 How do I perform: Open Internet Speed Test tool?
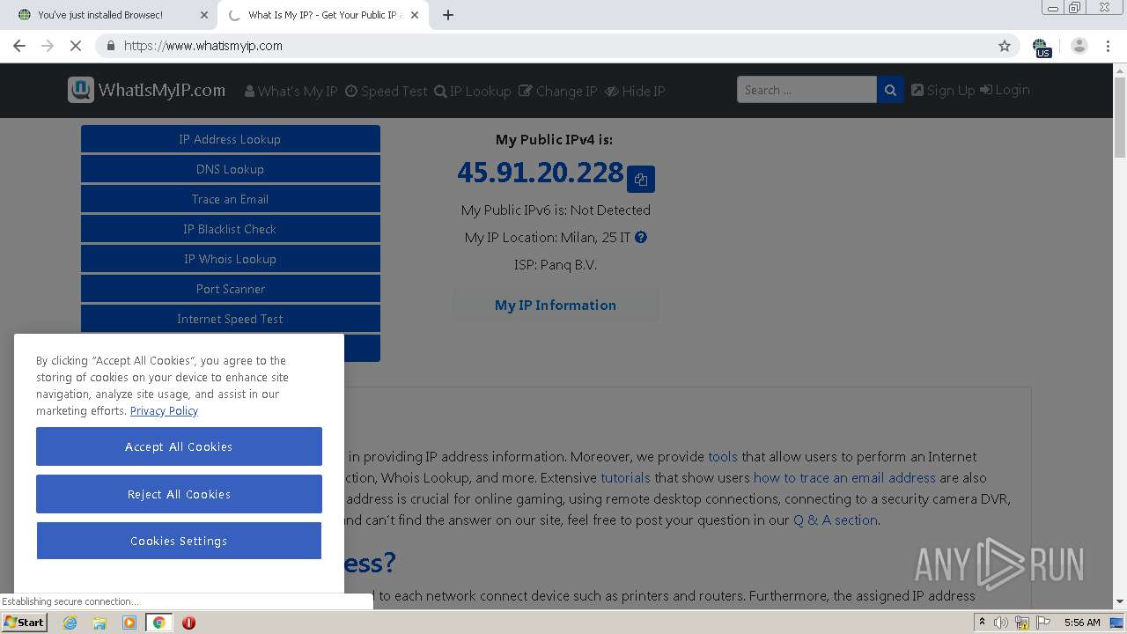pos(231,319)
